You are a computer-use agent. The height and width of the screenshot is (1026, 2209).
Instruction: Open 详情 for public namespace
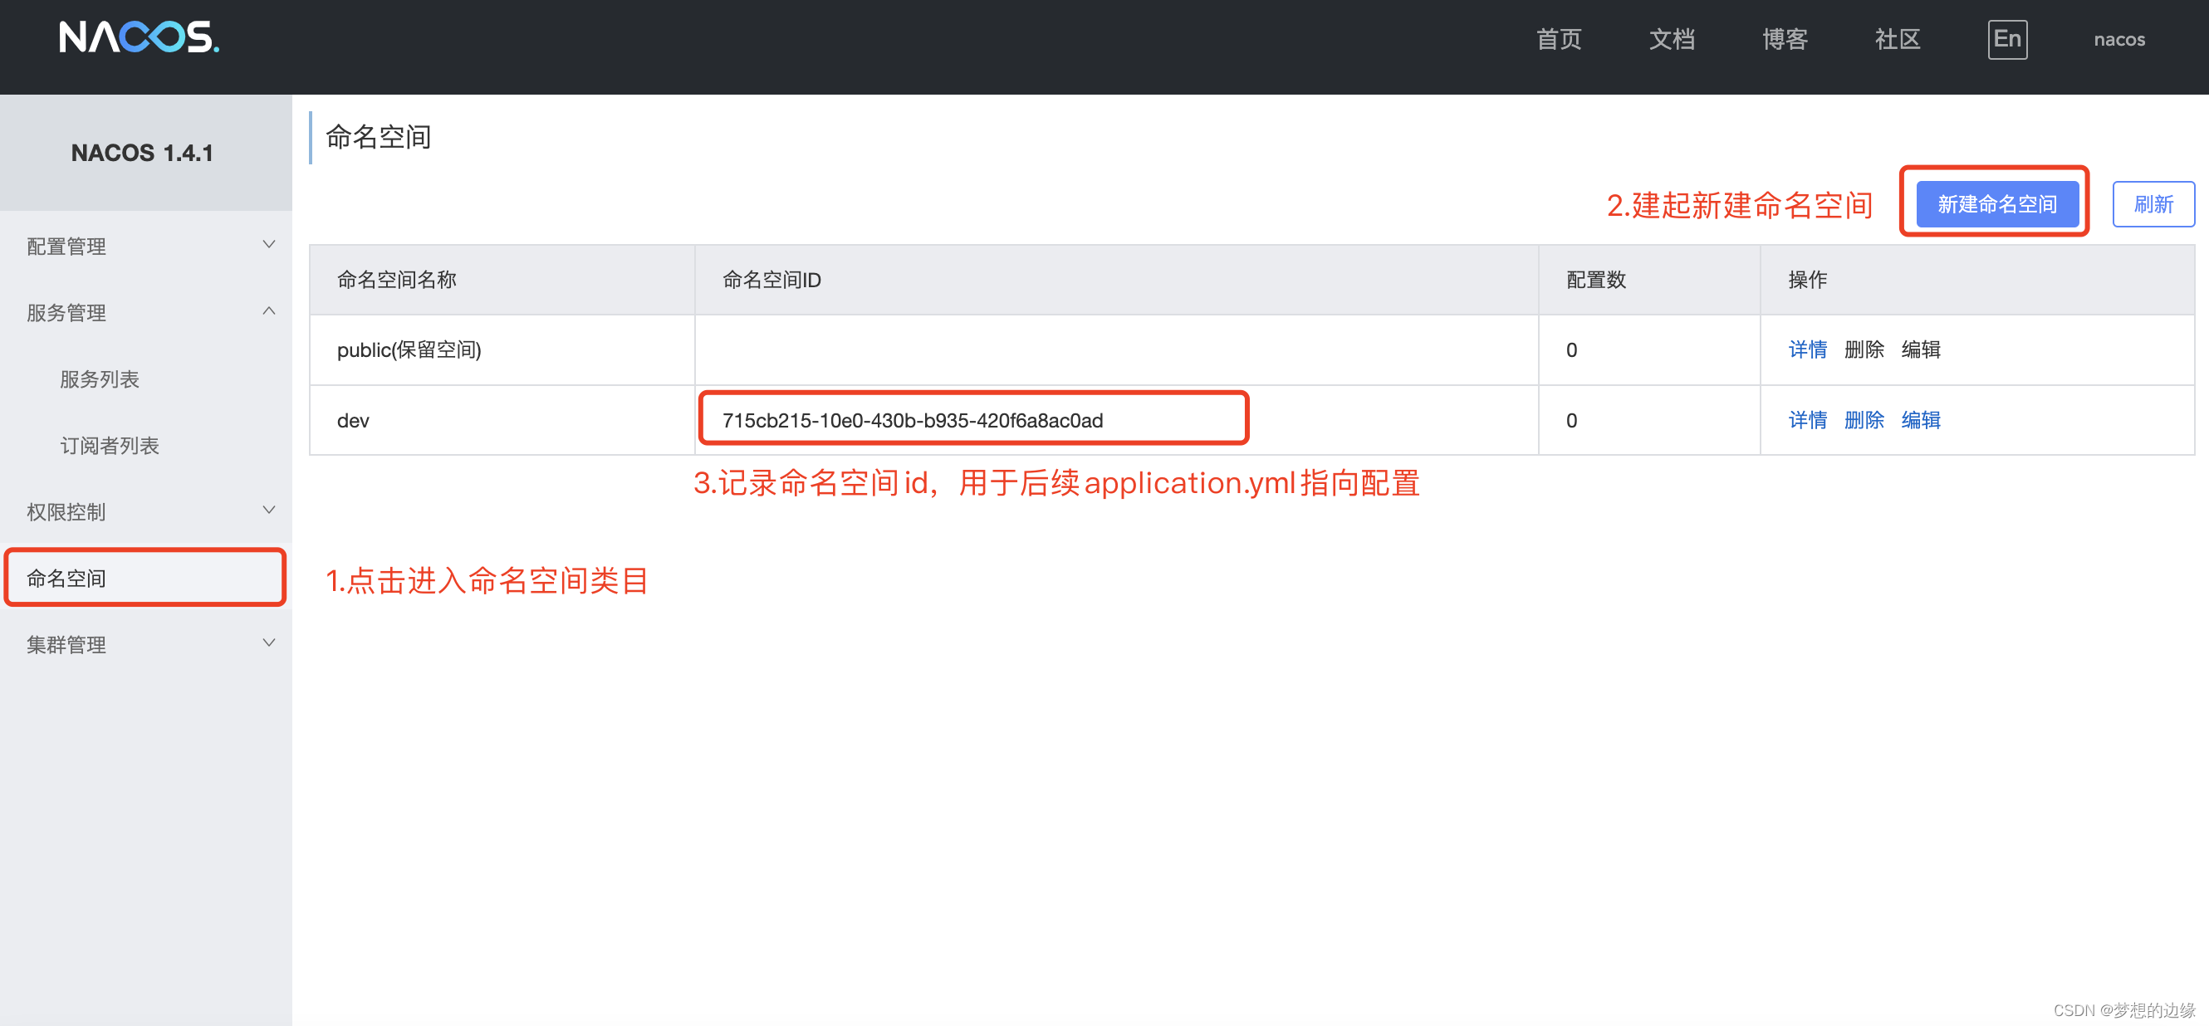point(1807,349)
